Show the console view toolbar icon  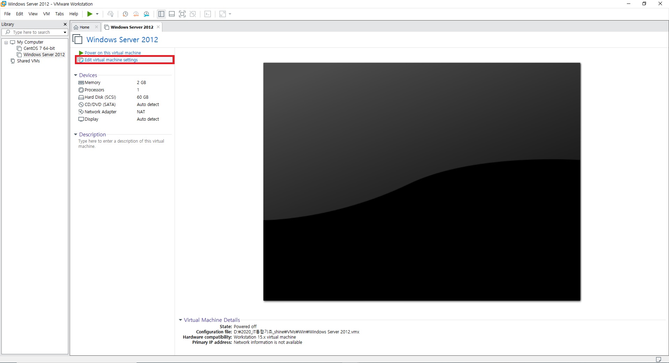[208, 14]
